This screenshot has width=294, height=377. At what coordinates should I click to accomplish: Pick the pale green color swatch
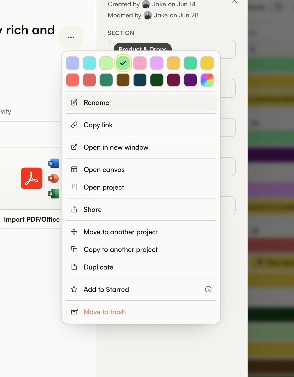pyautogui.click(x=106, y=63)
